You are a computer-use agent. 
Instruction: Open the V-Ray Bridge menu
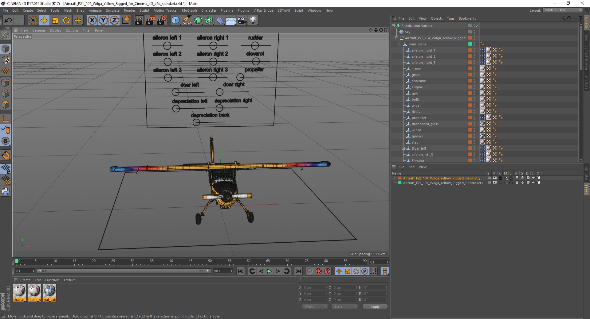tap(263, 10)
